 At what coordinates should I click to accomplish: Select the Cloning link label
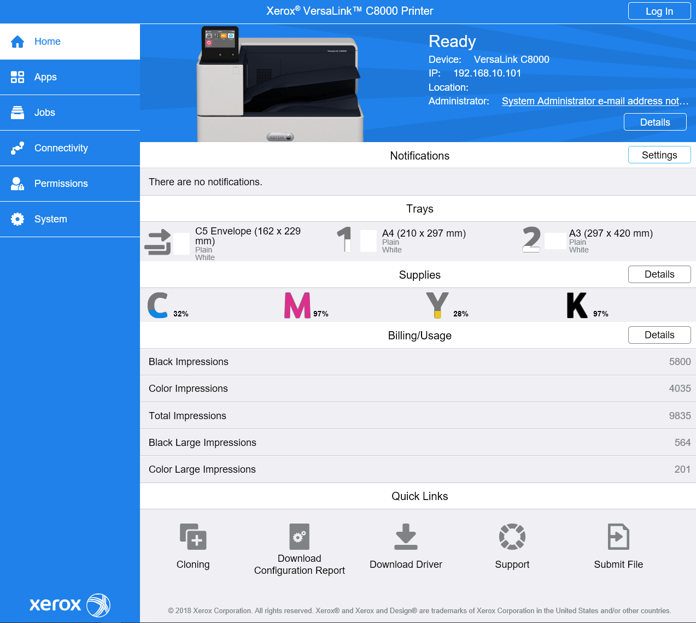(x=193, y=565)
